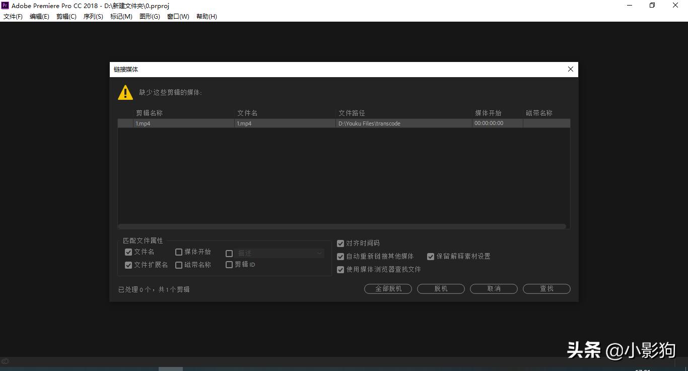Screen dimensions: 688x371
Task: Enable the 媒体开始 match option
Action: [x=179, y=252]
